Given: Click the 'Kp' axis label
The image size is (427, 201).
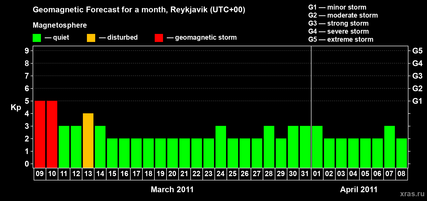Looking at the screenshot, I should [x=16, y=107].
